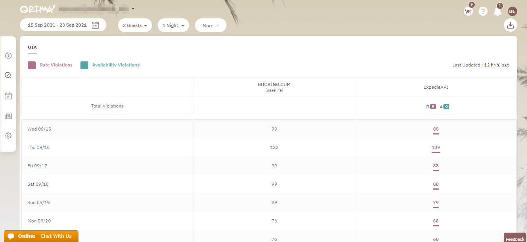Open the 2 Guests dropdown
This screenshot has width=527, height=242.
coord(135,25)
